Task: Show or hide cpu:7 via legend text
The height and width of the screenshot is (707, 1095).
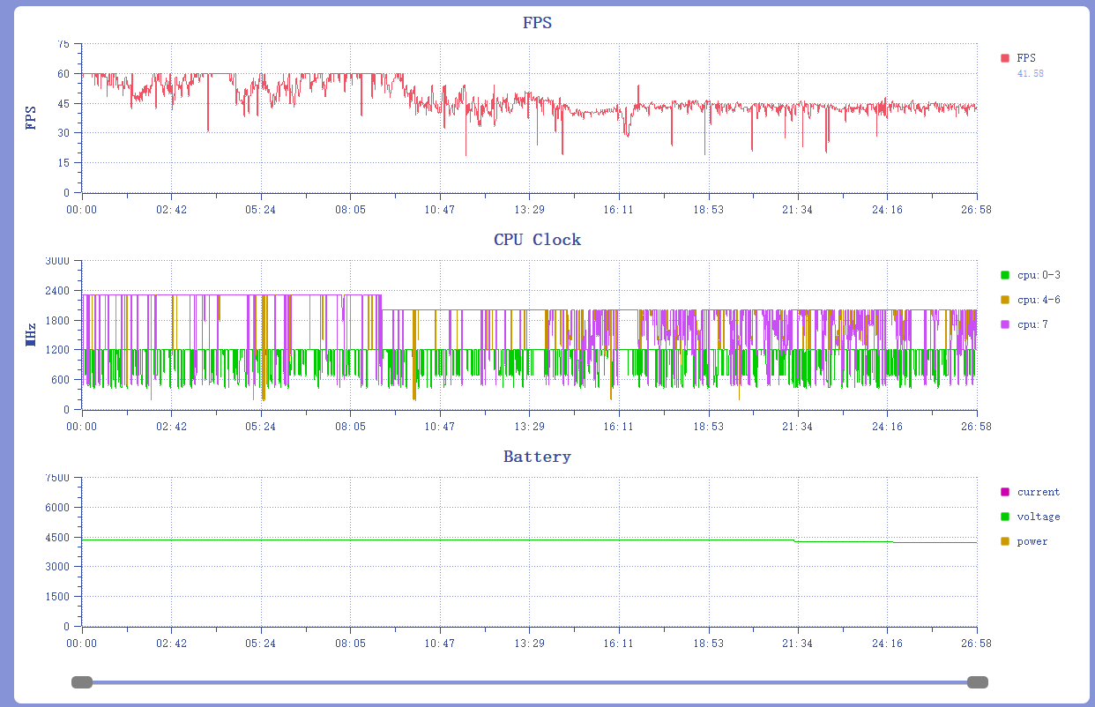Action: point(1032,324)
